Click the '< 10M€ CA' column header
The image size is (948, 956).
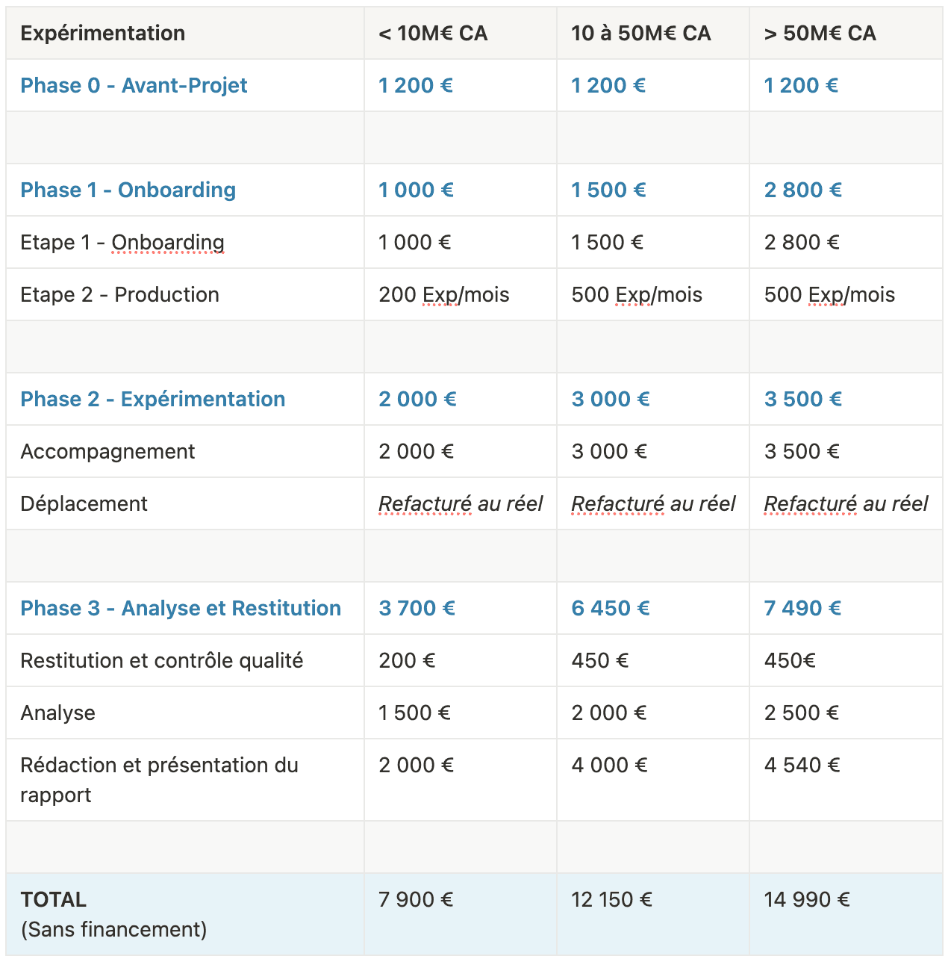pyautogui.click(x=433, y=34)
